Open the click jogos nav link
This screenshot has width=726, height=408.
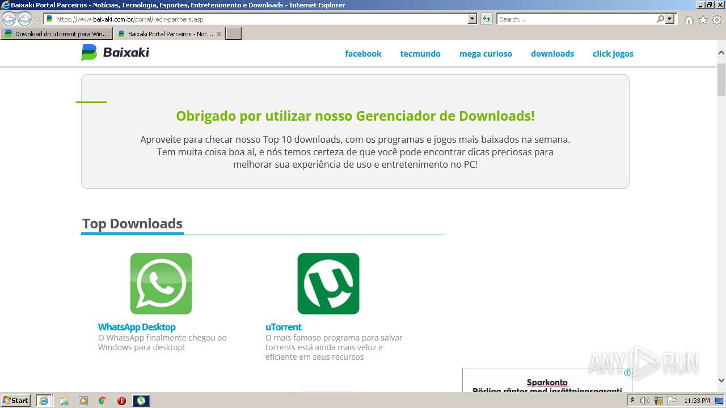pos(613,54)
